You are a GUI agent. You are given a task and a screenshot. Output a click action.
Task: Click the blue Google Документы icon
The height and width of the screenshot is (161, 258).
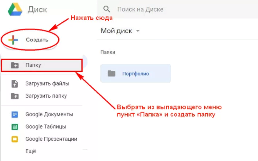15,115
